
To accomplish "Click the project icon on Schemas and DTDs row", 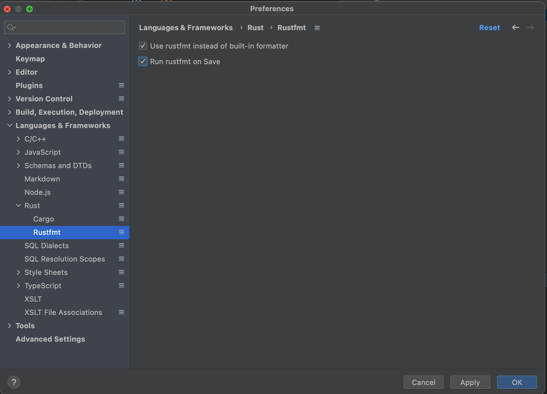I will click(x=121, y=165).
